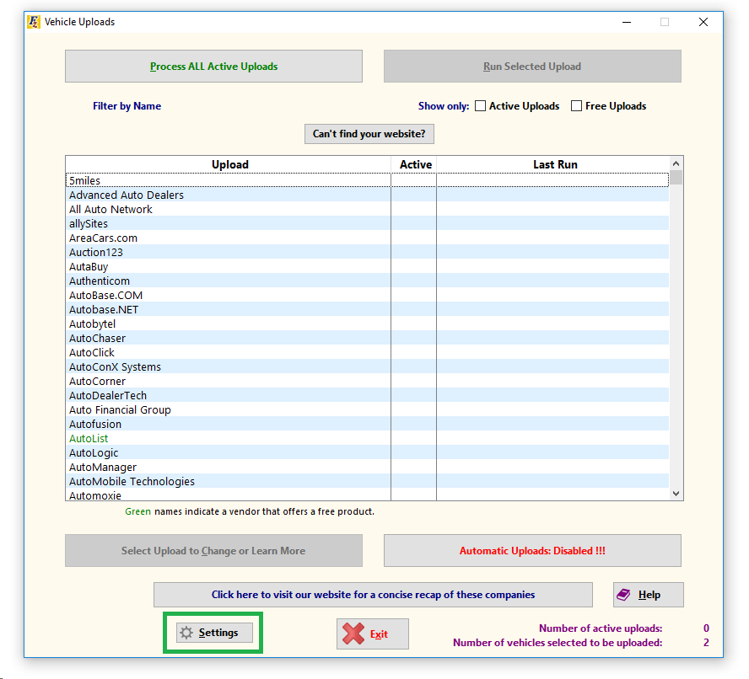The image size is (749, 679).
Task: Select the AutoClick row
Action: click(x=368, y=352)
